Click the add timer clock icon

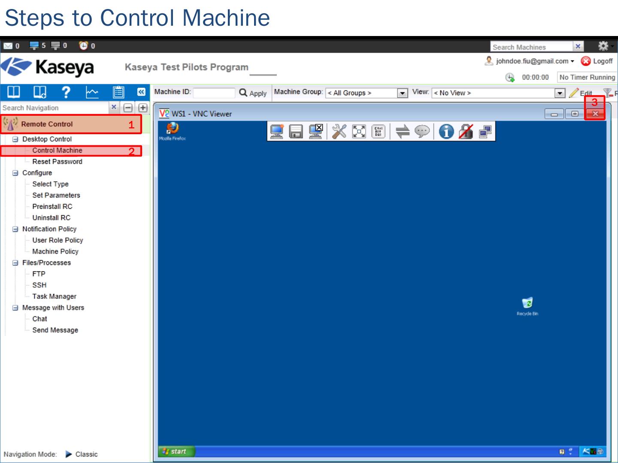pyautogui.click(x=510, y=77)
